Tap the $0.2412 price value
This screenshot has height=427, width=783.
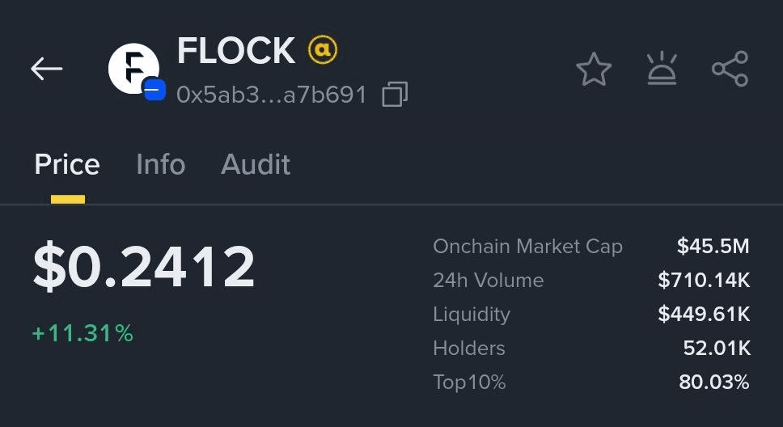coord(144,267)
